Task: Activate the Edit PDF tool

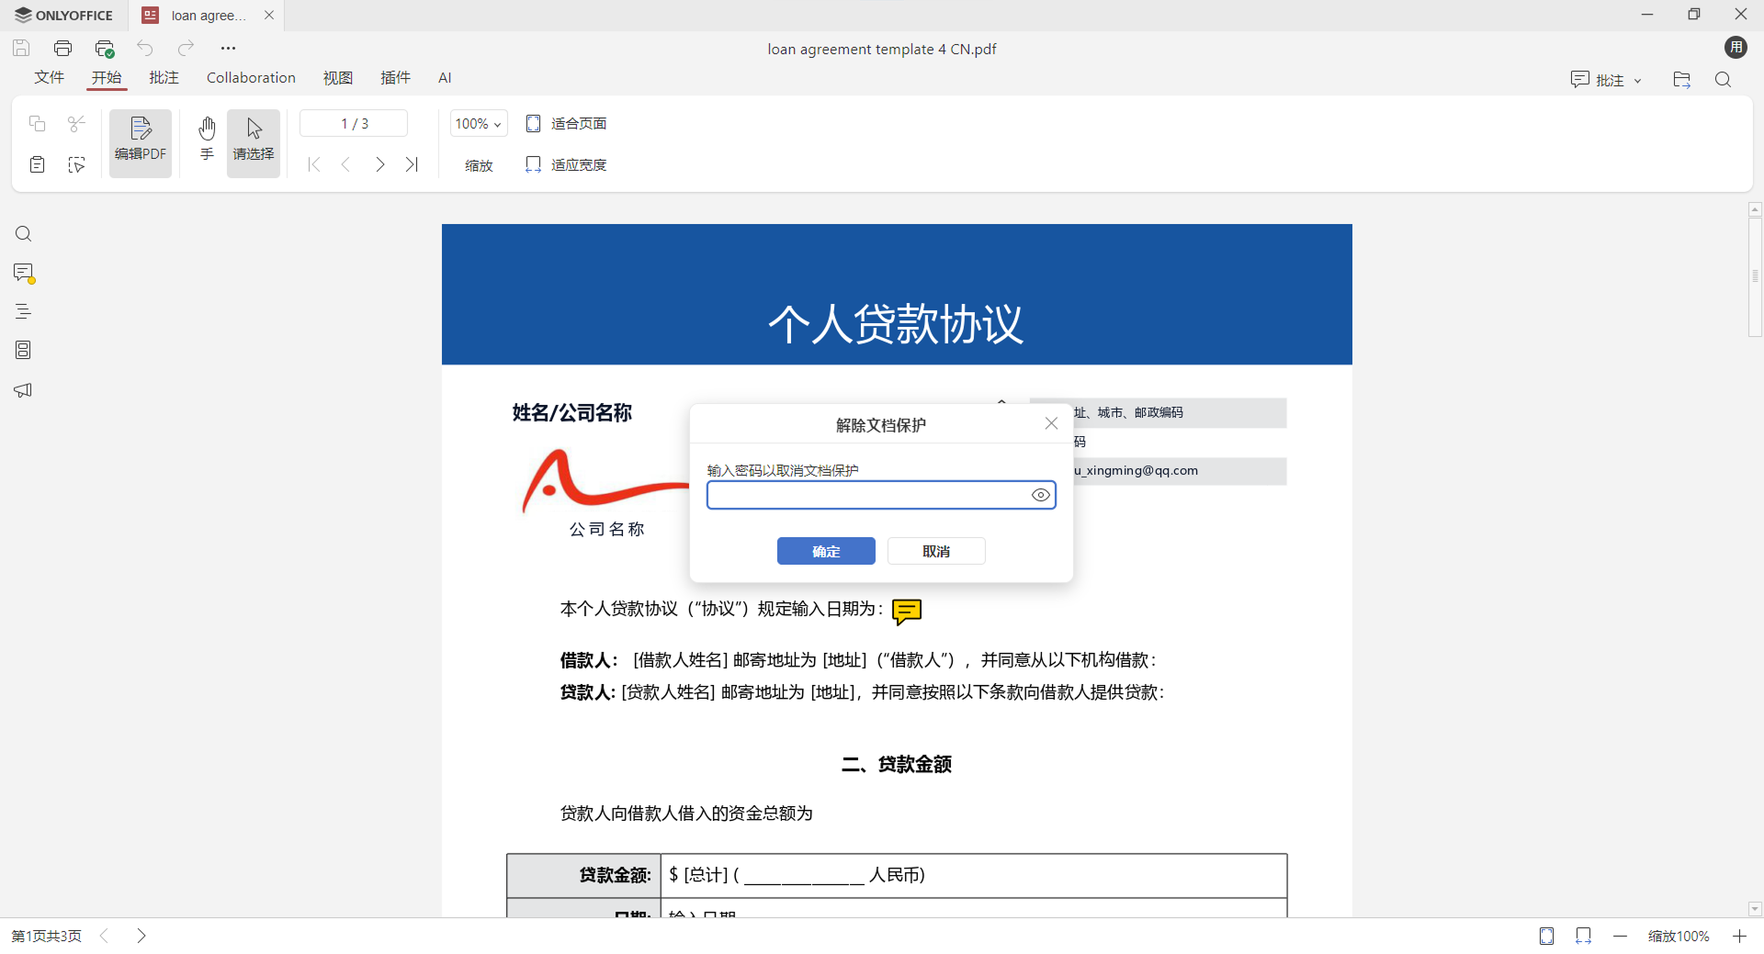Action: [140, 140]
